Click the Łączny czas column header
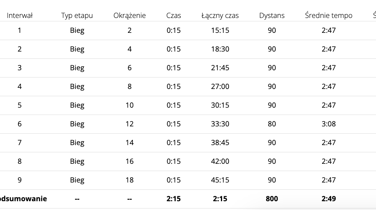 point(220,16)
